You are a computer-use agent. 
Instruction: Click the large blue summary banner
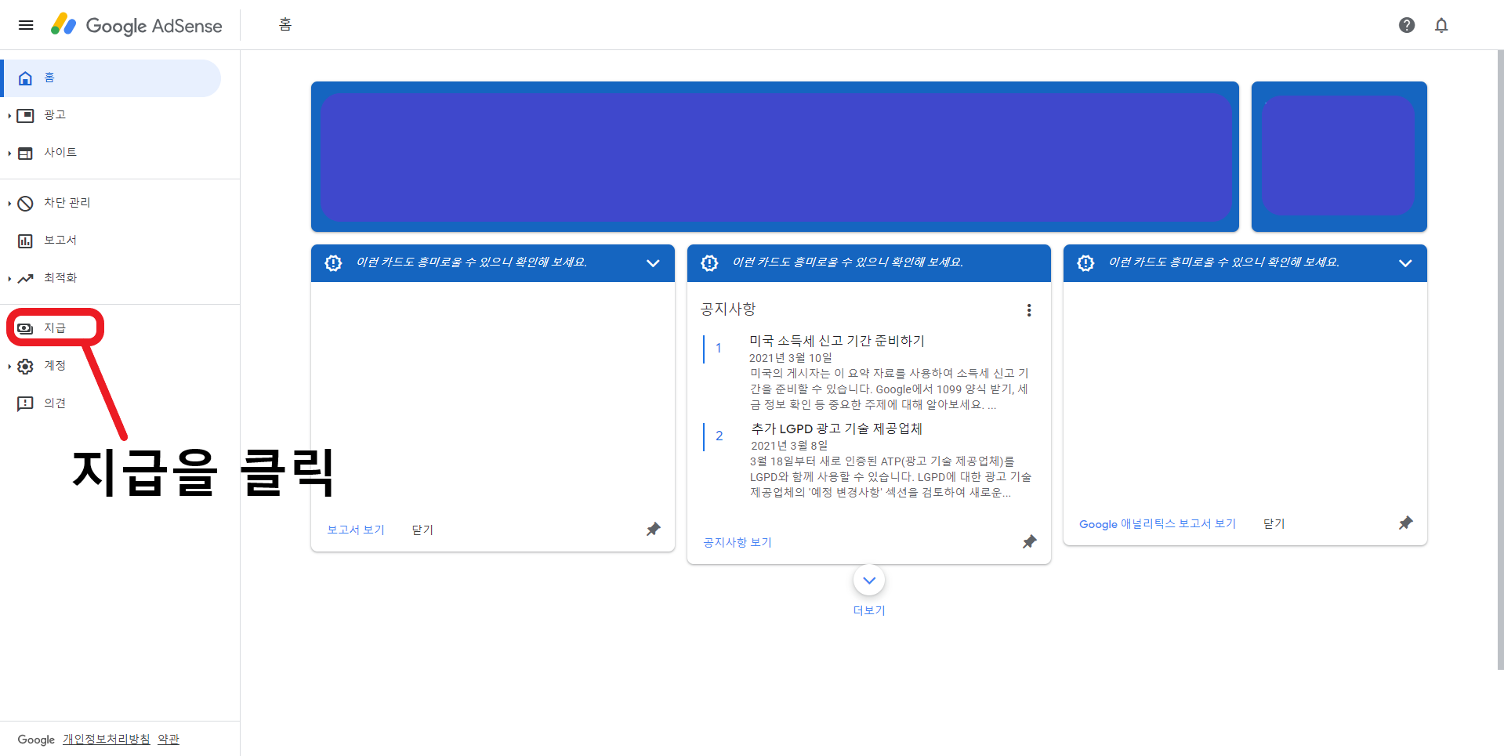click(x=775, y=157)
